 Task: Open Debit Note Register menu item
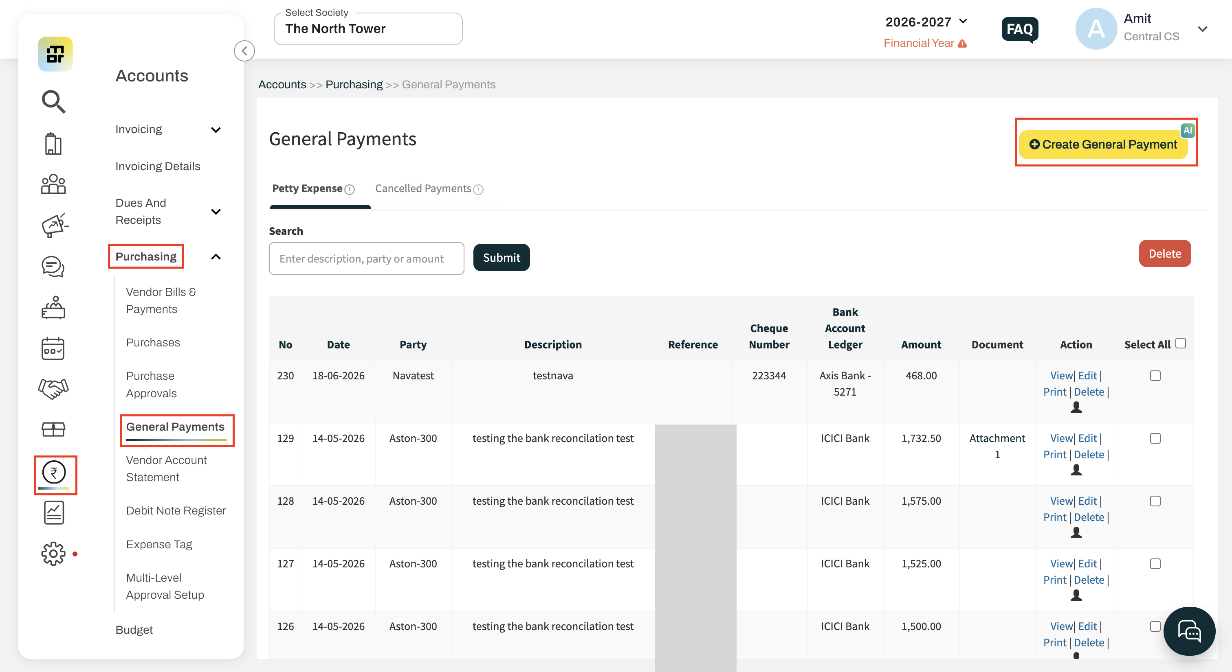(176, 510)
